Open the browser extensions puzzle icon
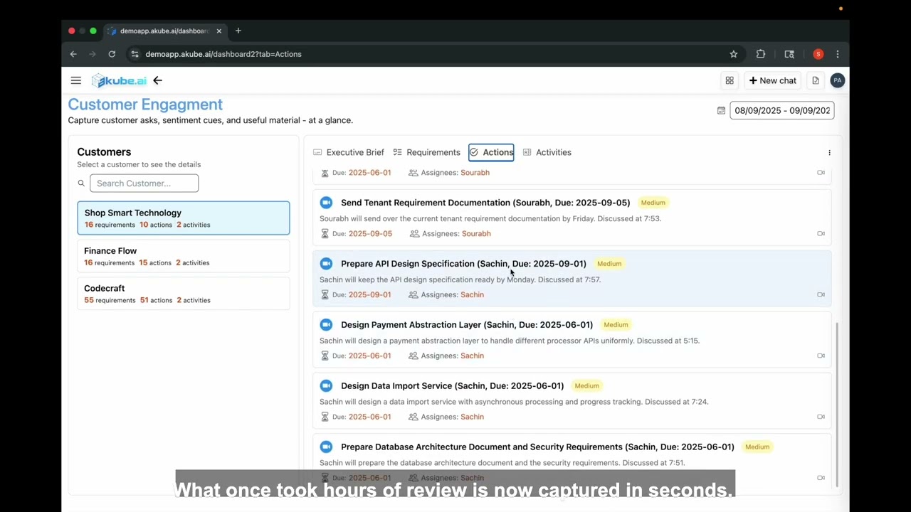This screenshot has height=512, width=911. coord(761,54)
